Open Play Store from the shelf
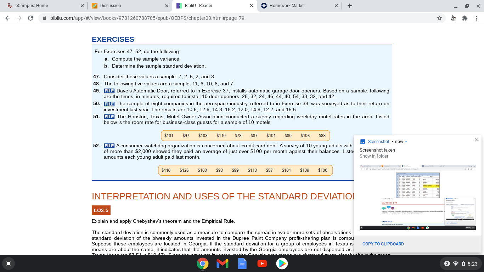484x272 pixels. 282,263
